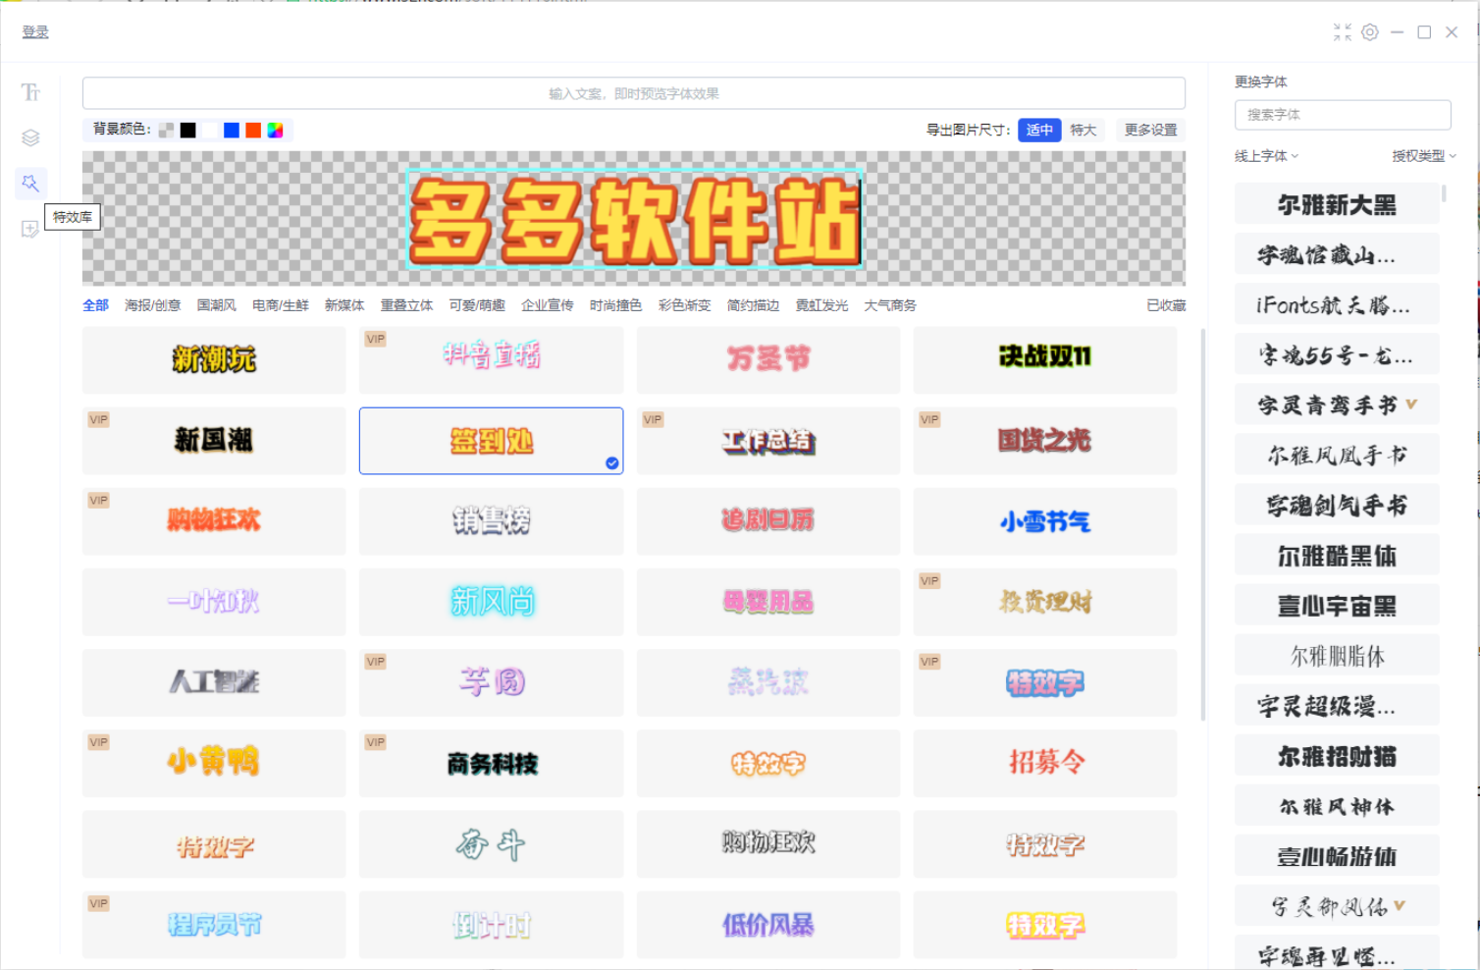Open the layers panel icon

[30, 137]
